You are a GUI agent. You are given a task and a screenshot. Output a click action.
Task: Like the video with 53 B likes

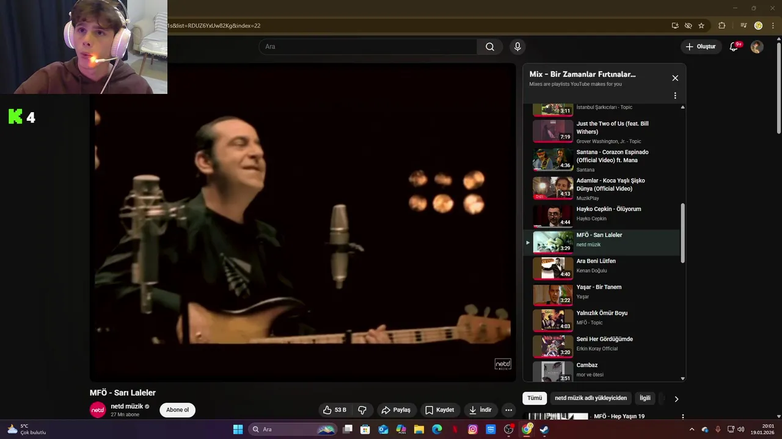tap(335, 410)
